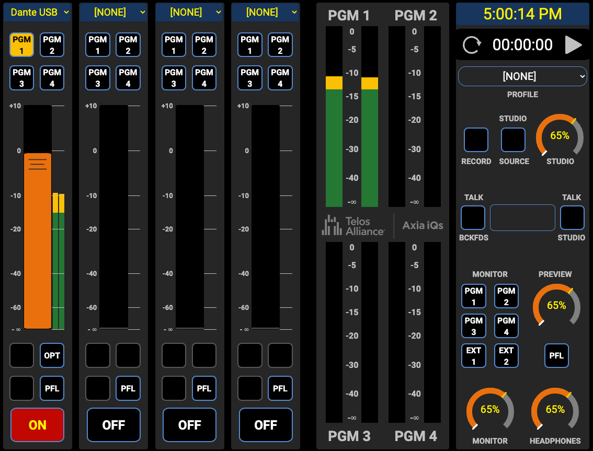Enable PFL on Dante USB channel
Screen dimensions: 593x451
[x=52, y=388]
